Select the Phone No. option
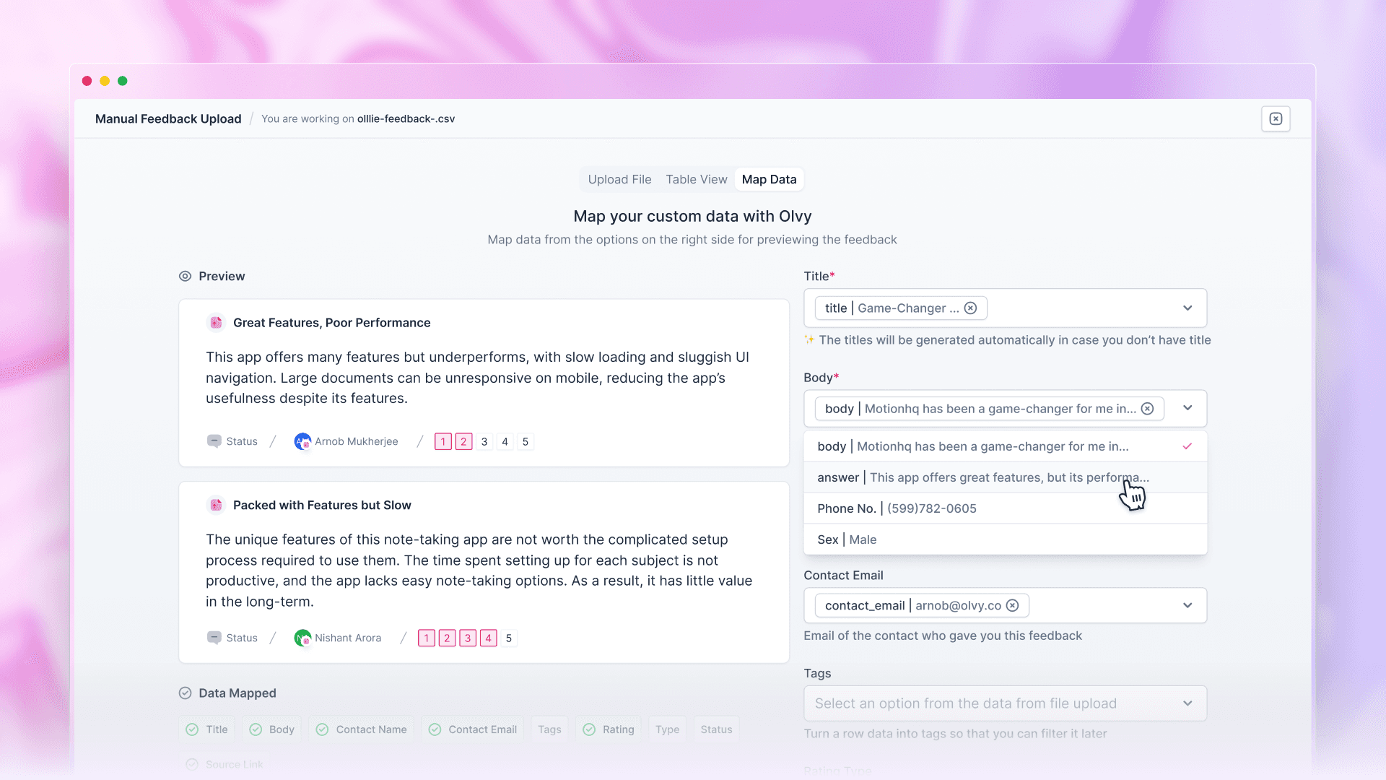This screenshot has height=780, width=1386. (x=897, y=508)
